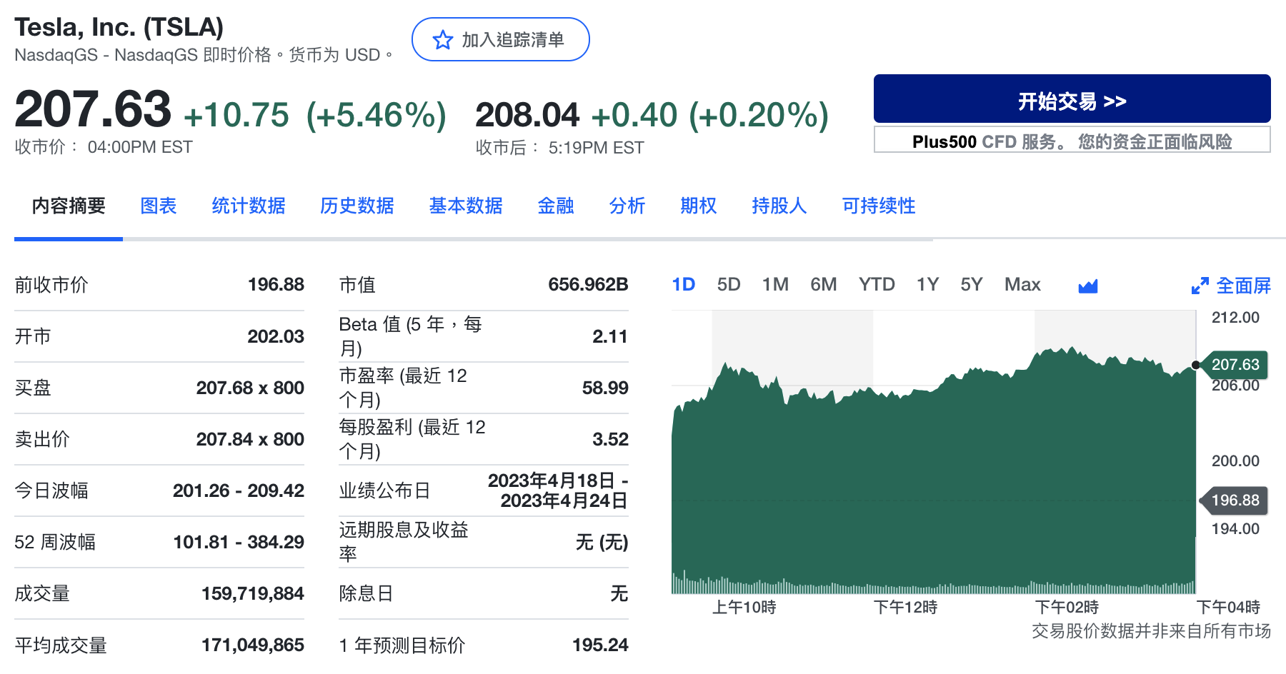
Task: Click the 1 年预测目标价 value 195.24
Action: (x=600, y=645)
